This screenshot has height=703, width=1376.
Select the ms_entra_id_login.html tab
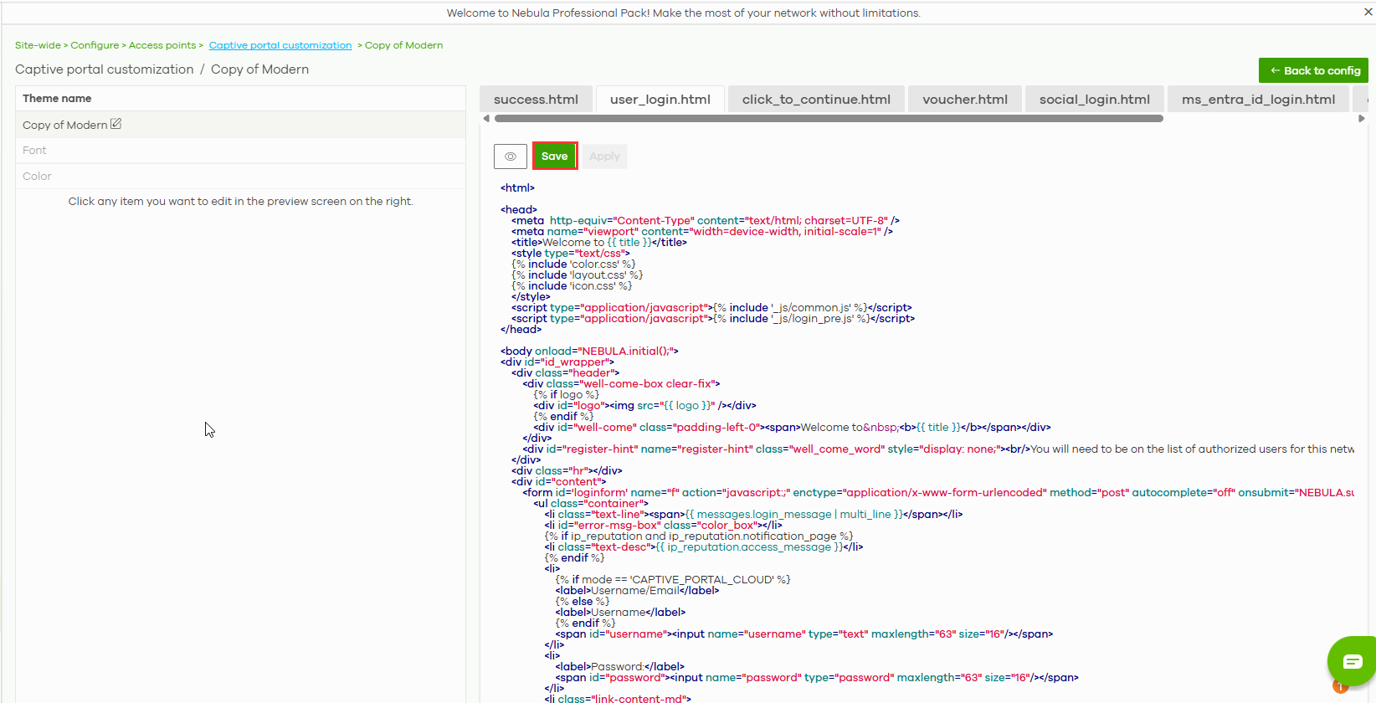pyautogui.click(x=1258, y=99)
